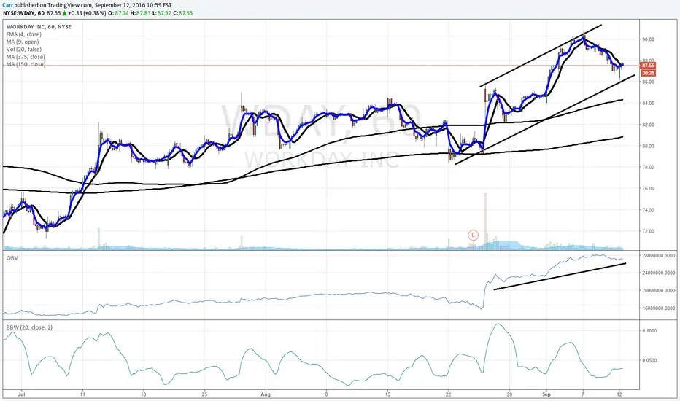Image resolution: width=680 pixels, height=401 pixels.
Task: Click the NYSE:WDAY, 60 symbol header
Action: 23,13
